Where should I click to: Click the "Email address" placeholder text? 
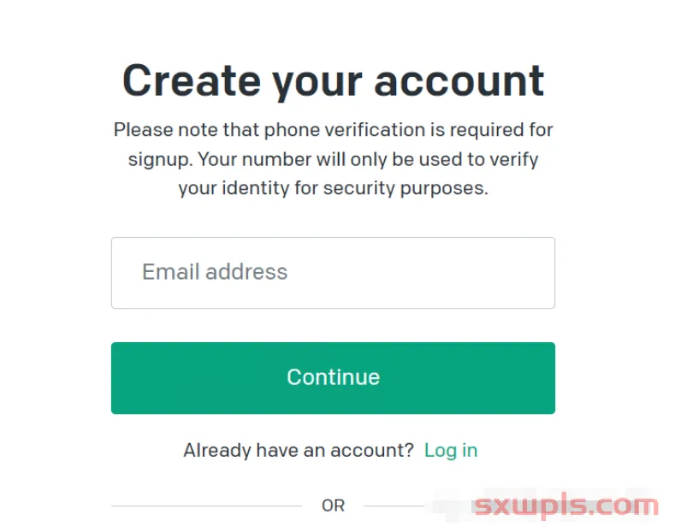215,272
